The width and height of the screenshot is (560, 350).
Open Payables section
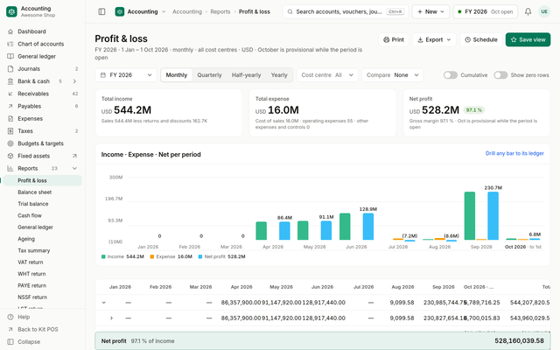43,107
